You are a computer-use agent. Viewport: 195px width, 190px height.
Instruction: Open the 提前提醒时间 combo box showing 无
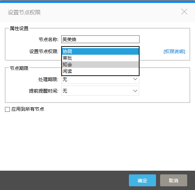[x=100, y=91]
